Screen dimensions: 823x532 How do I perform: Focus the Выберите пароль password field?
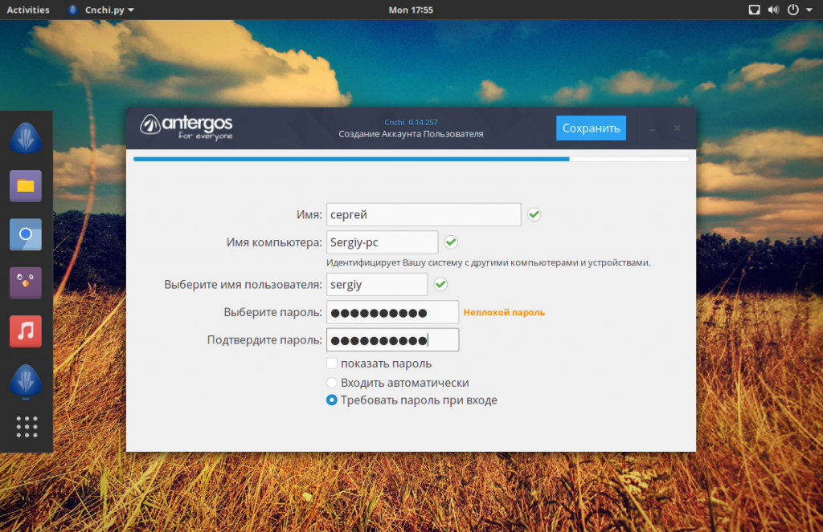point(392,312)
